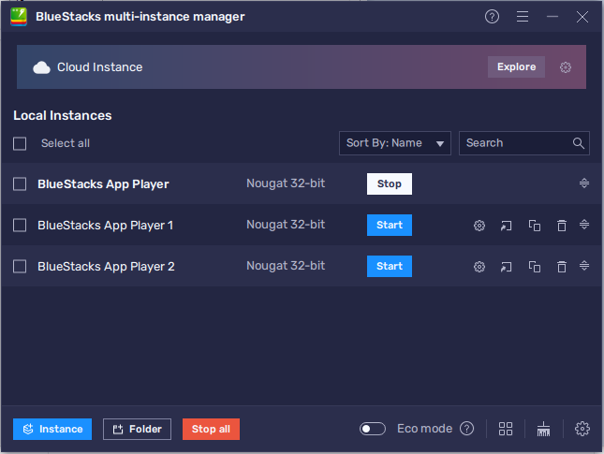Create desktop shortcut for App Player 2
This screenshot has width=604, height=454.
(x=507, y=267)
